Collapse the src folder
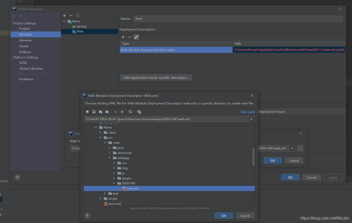Viewport: 352px width, 223px height. 100,138
